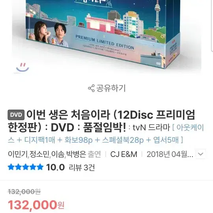This screenshot has width=213, height=213.
Task: Expand product info with the chevron arrow
Action: [200, 154]
